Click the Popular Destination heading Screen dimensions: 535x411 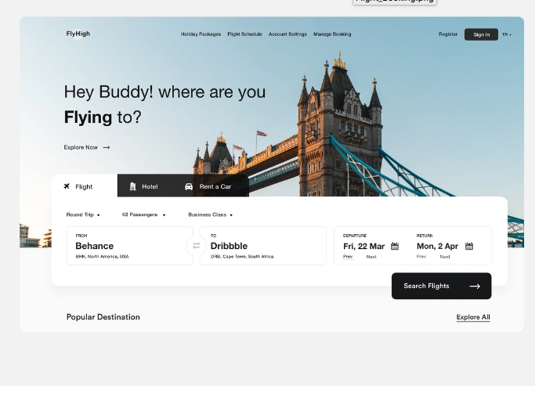click(x=103, y=317)
